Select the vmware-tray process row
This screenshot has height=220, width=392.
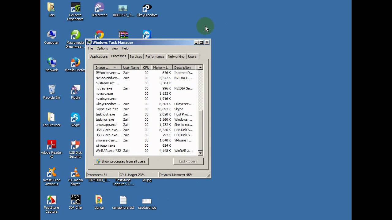(x=146, y=140)
